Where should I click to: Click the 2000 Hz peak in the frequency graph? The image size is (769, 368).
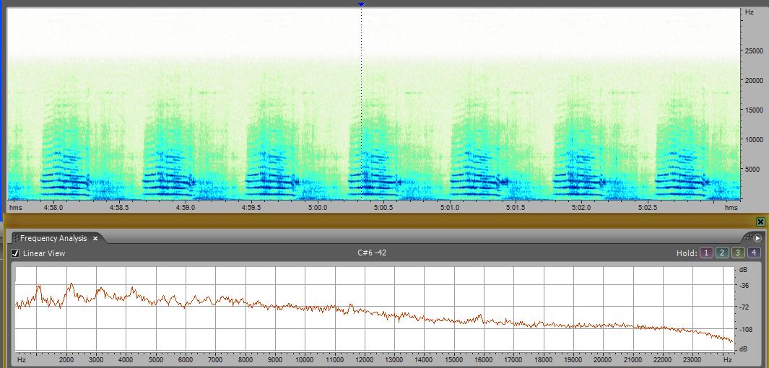(x=71, y=285)
